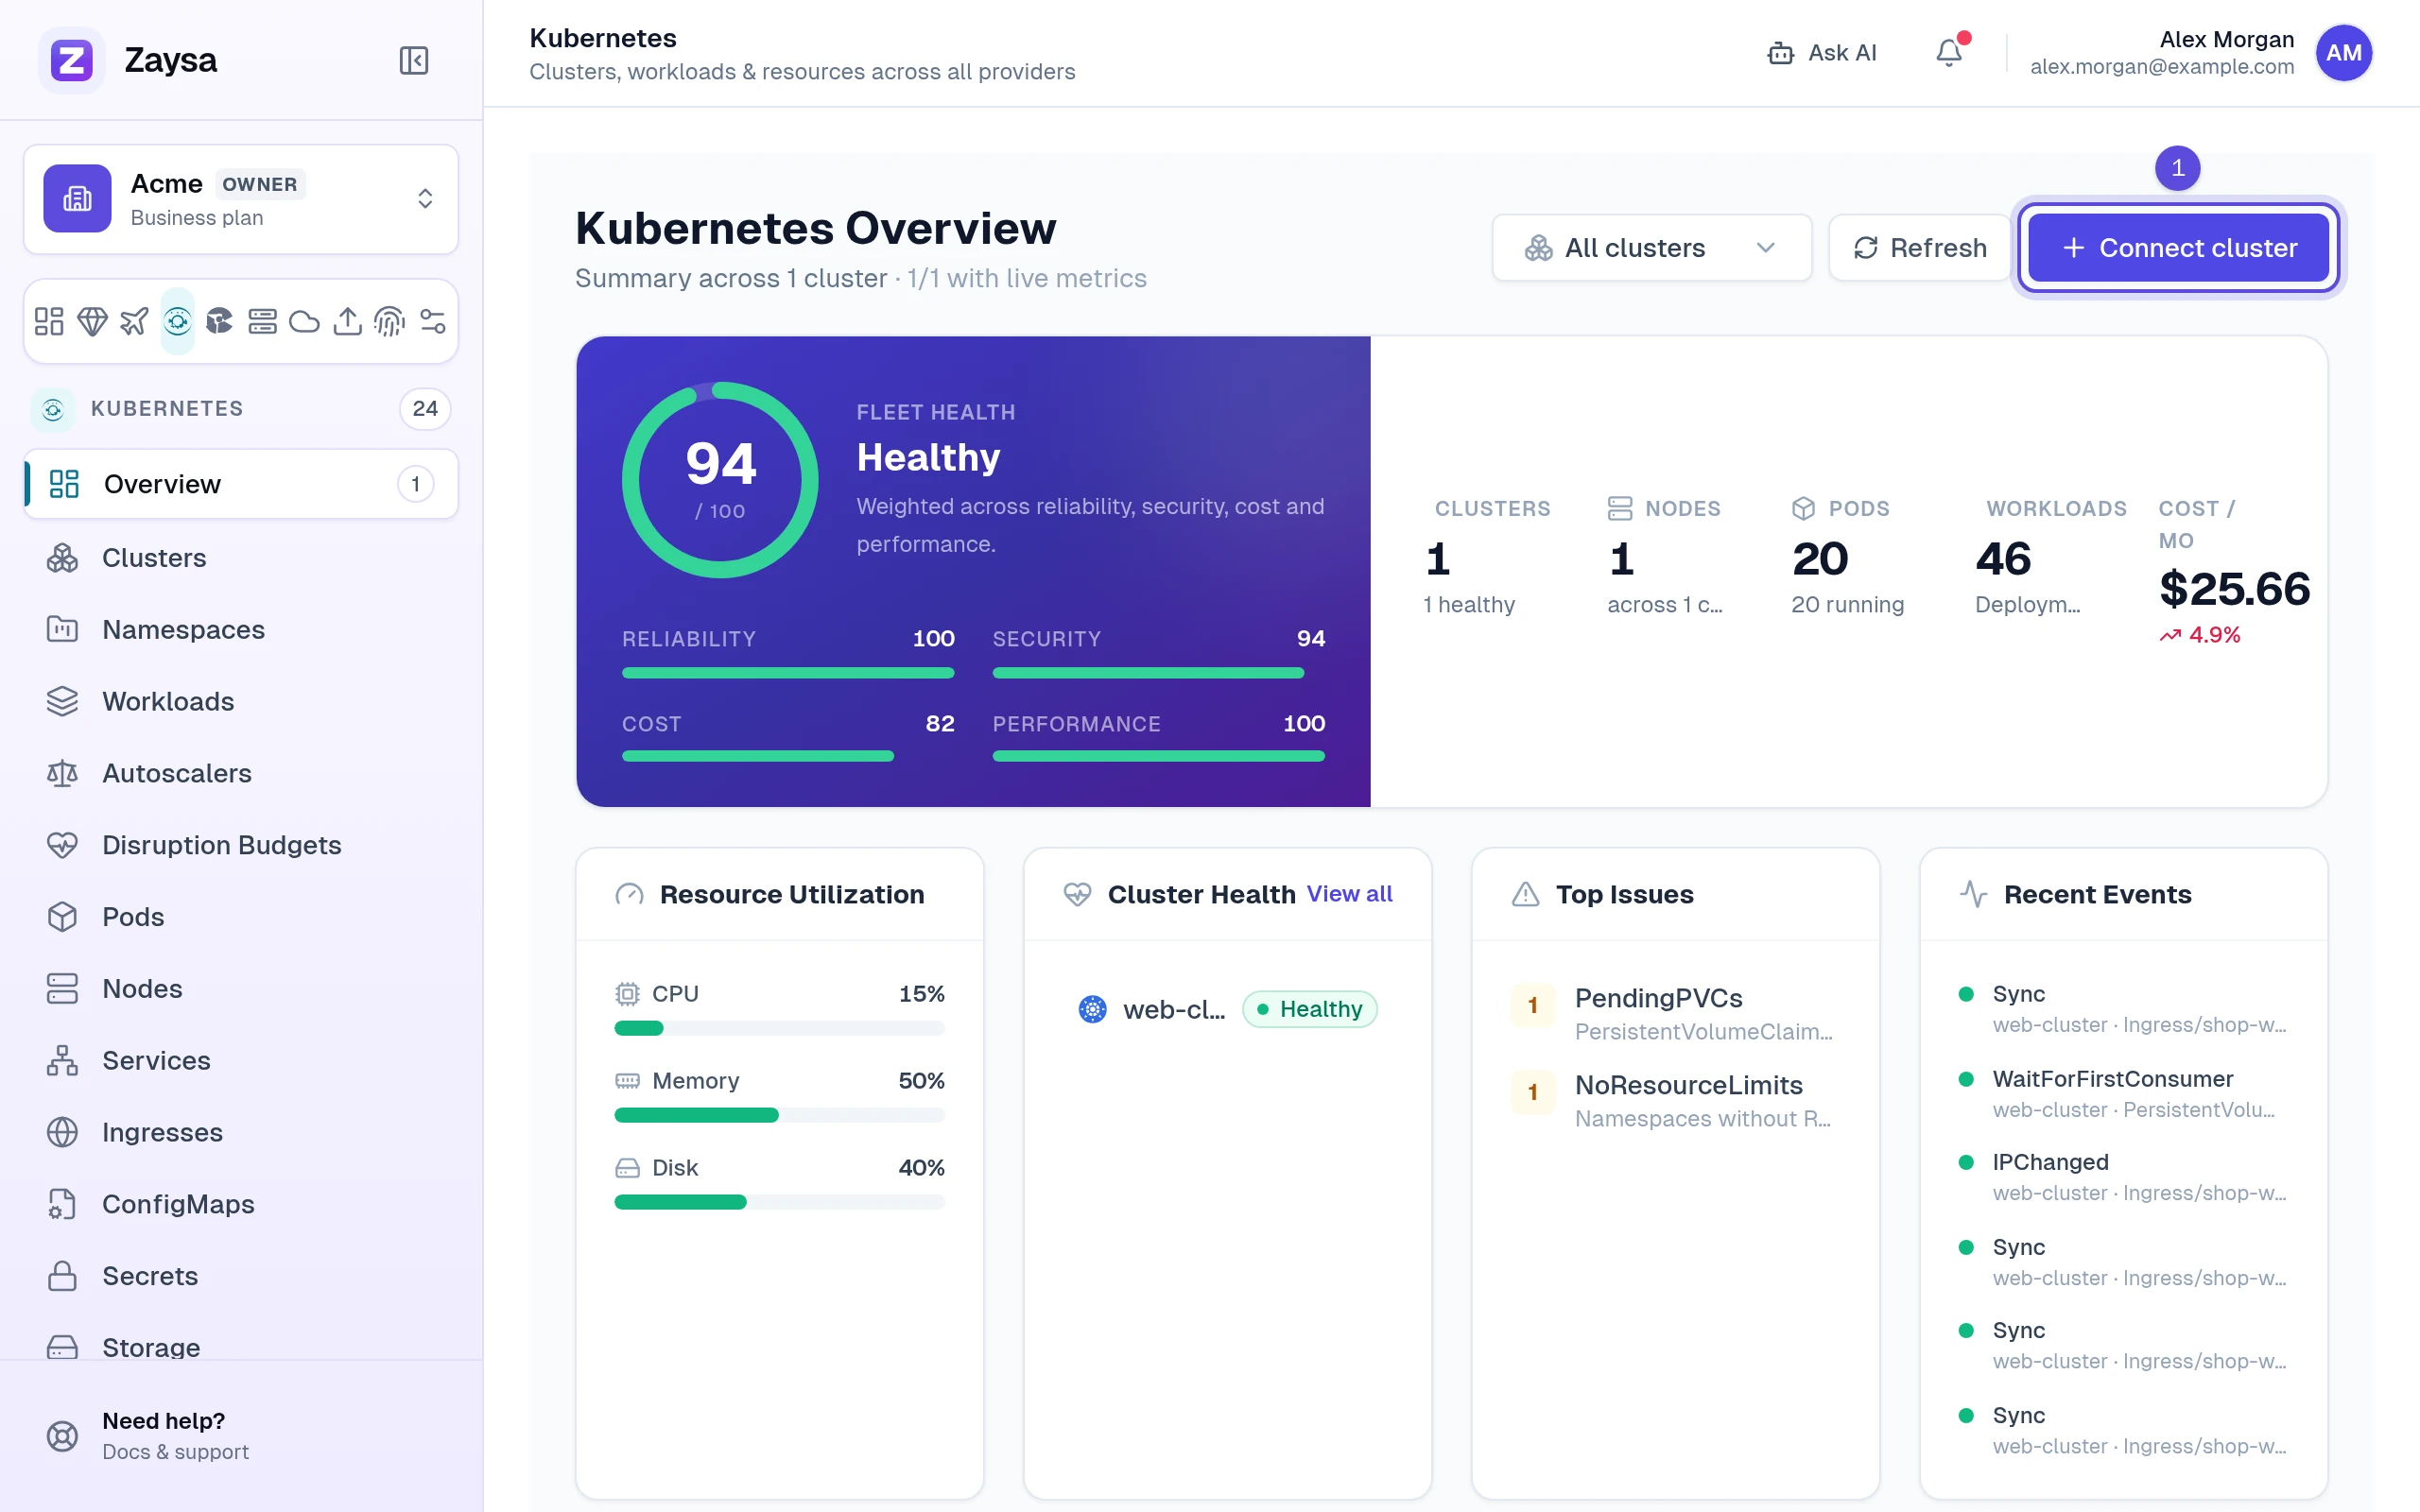This screenshot has height=1512, width=2420.
Task: Click the notification bell icon
Action: click(1949, 52)
